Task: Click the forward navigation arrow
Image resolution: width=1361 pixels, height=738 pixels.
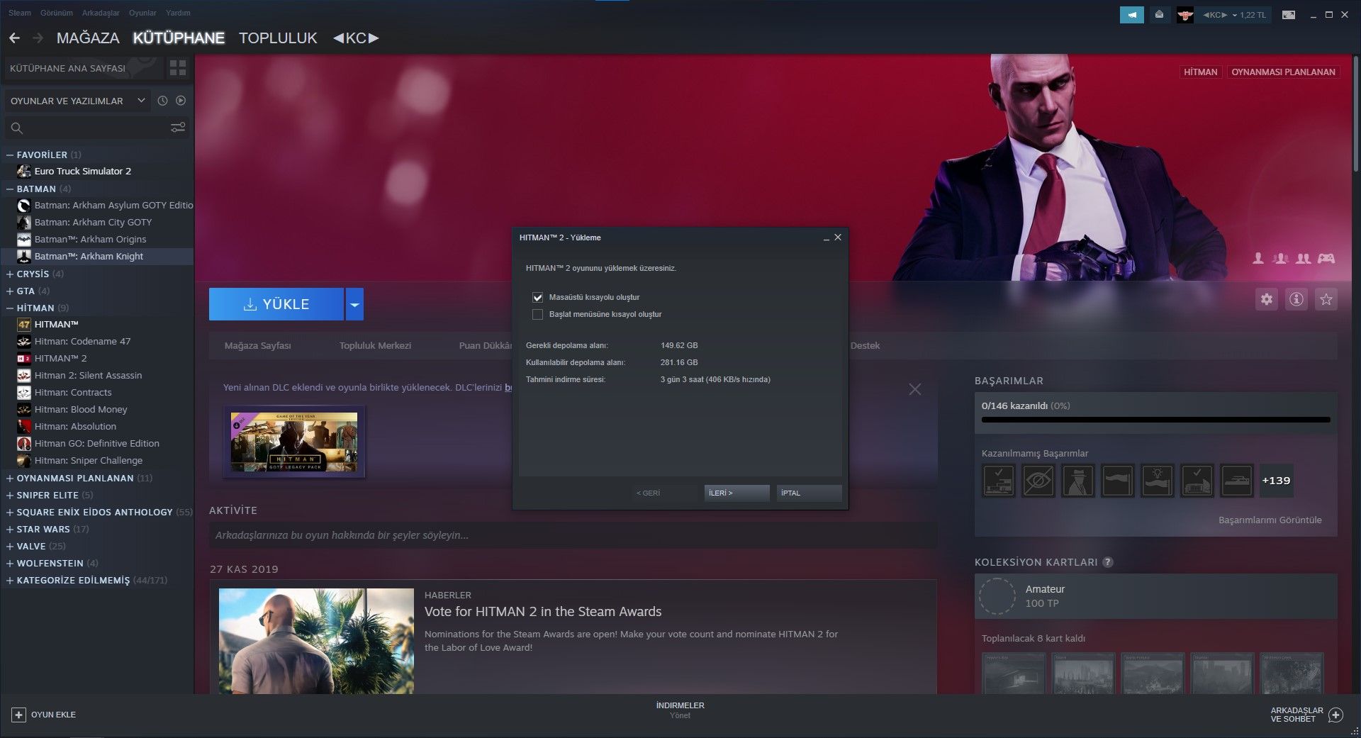Action: point(38,38)
